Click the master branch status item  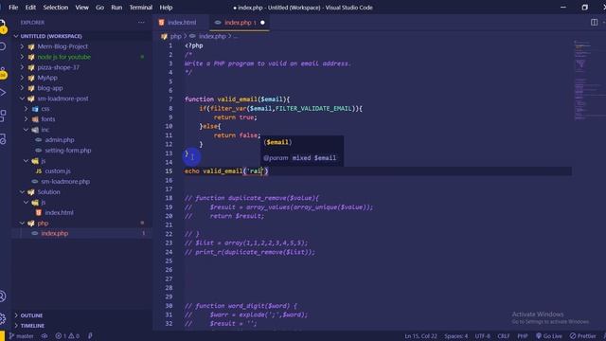tap(21, 336)
